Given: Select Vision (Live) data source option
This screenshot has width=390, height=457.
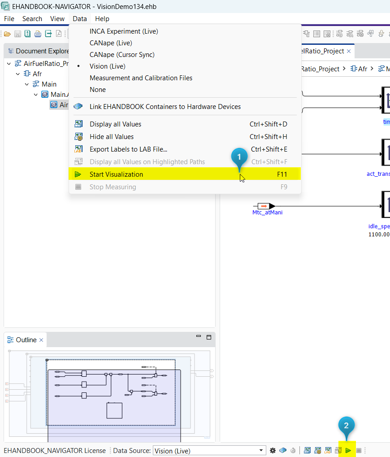Looking at the screenshot, I should click(x=107, y=66).
